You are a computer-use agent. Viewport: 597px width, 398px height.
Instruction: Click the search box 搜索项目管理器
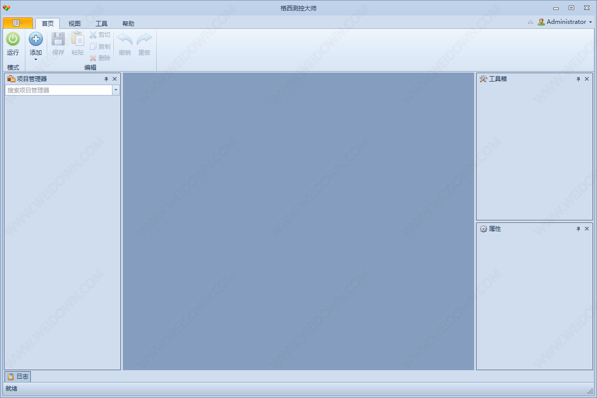coord(58,90)
